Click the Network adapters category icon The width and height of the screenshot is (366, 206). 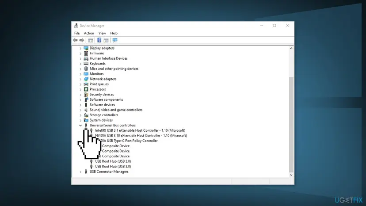coord(86,79)
